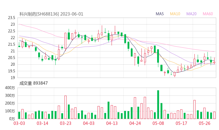
Task: Click the 成交量 893847 volume label
Action: click(x=33, y=83)
